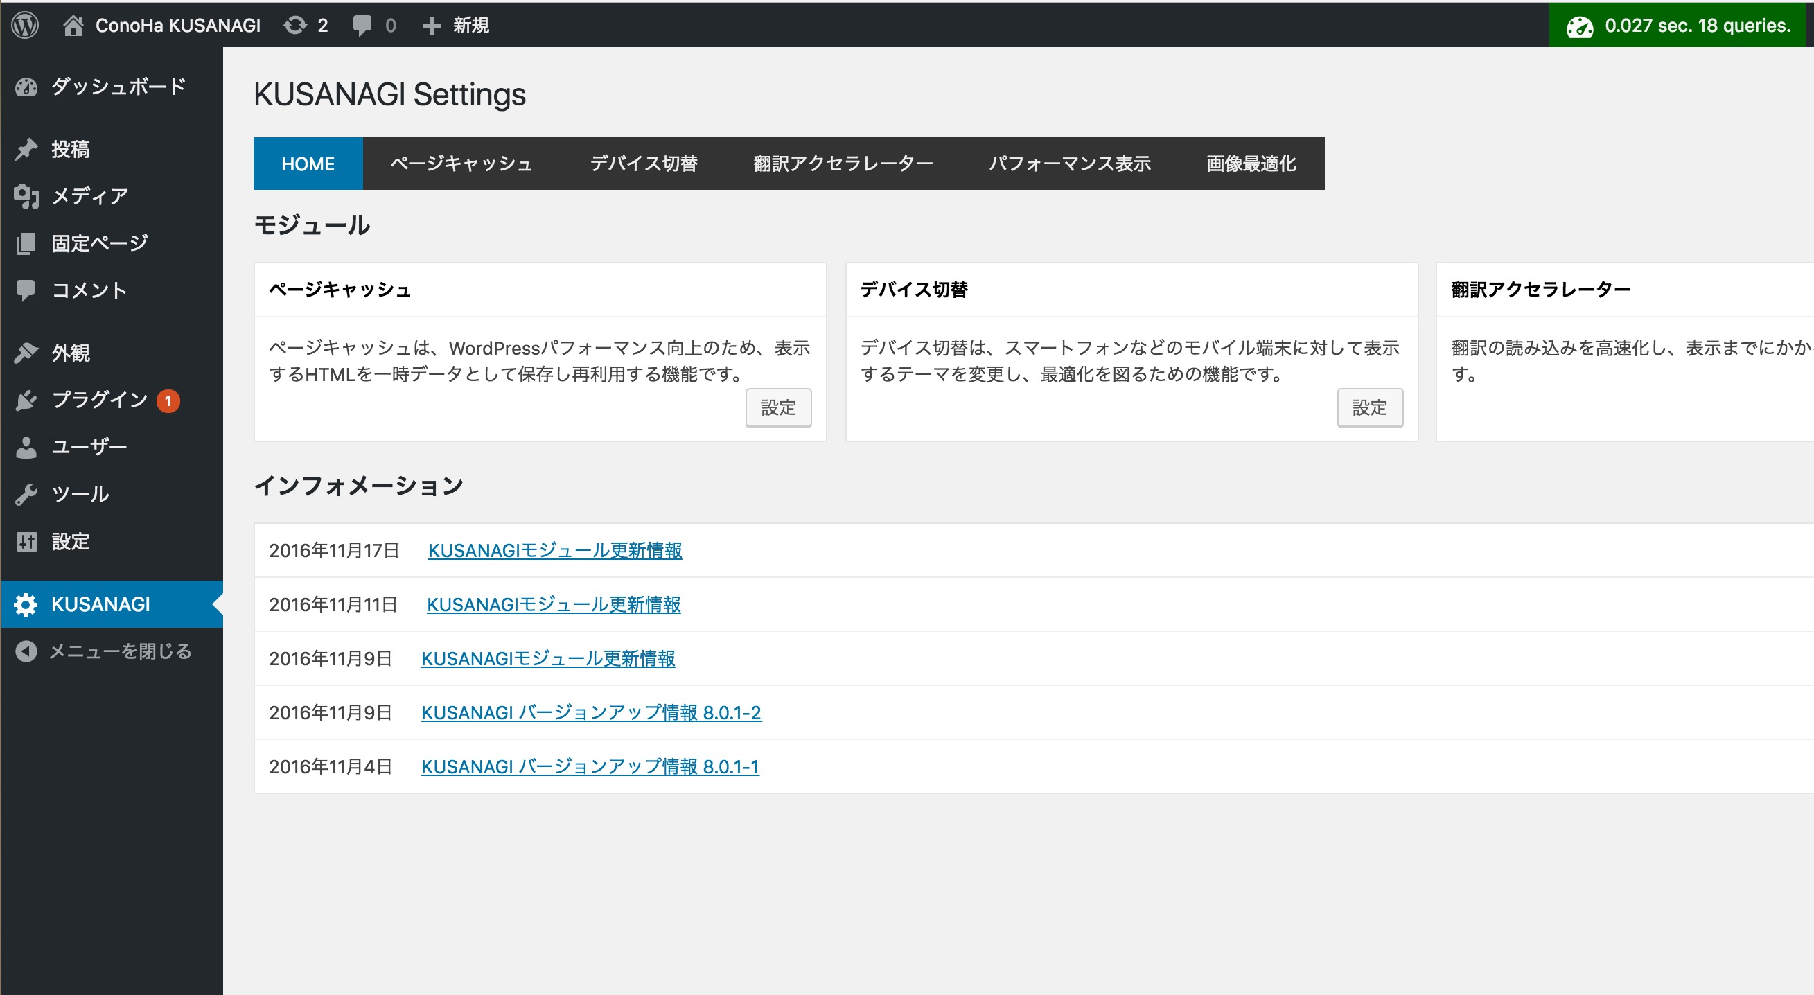Screen dimensions: 1814x995
Task: Switch to the パフォーマンス表示 tab
Action: pyautogui.click(x=1070, y=164)
